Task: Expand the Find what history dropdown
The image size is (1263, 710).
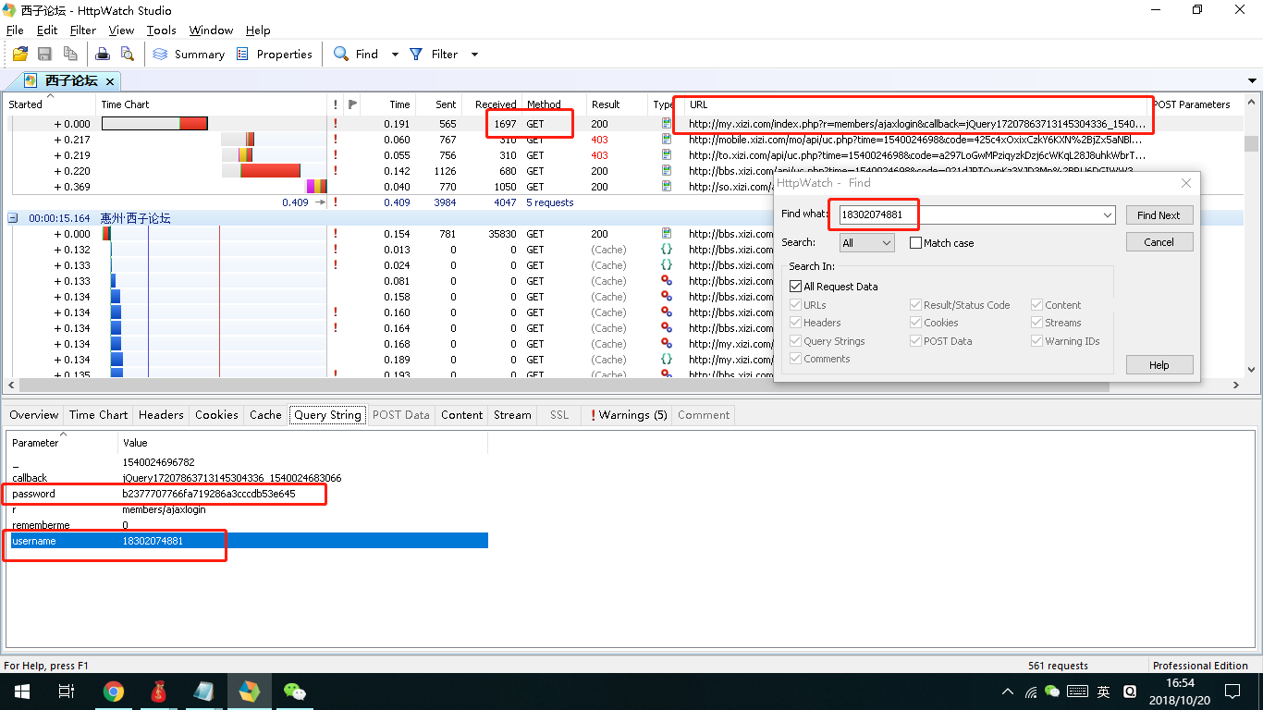Action: pyautogui.click(x=1108, y=215)
